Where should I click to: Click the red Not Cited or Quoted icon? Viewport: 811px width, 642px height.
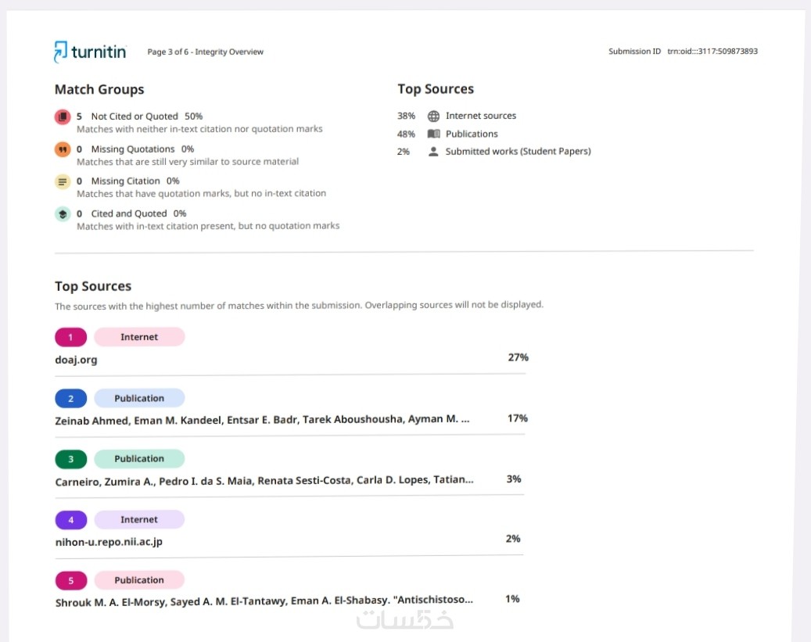[x=63, y=117]
